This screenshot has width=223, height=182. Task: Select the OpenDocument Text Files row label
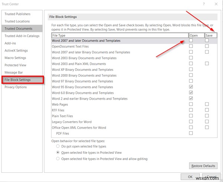[70, 46]
